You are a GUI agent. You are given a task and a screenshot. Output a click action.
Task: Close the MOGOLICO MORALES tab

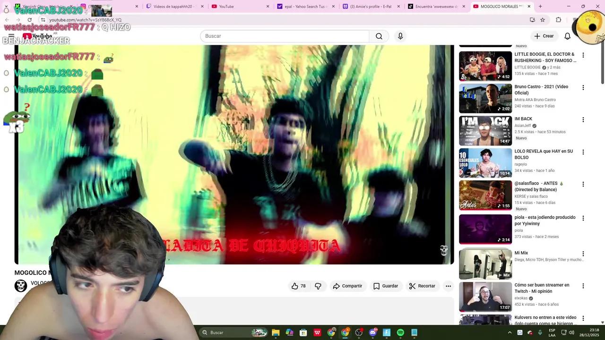[x=529, y=7]
